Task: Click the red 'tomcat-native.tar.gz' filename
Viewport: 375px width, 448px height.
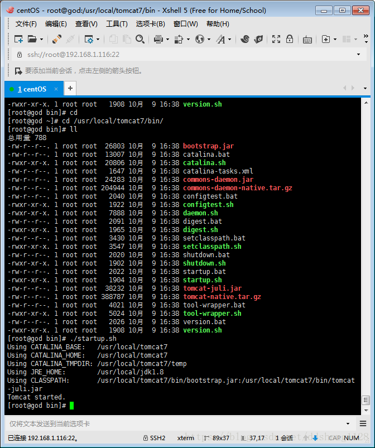Action: pos(222,297)
